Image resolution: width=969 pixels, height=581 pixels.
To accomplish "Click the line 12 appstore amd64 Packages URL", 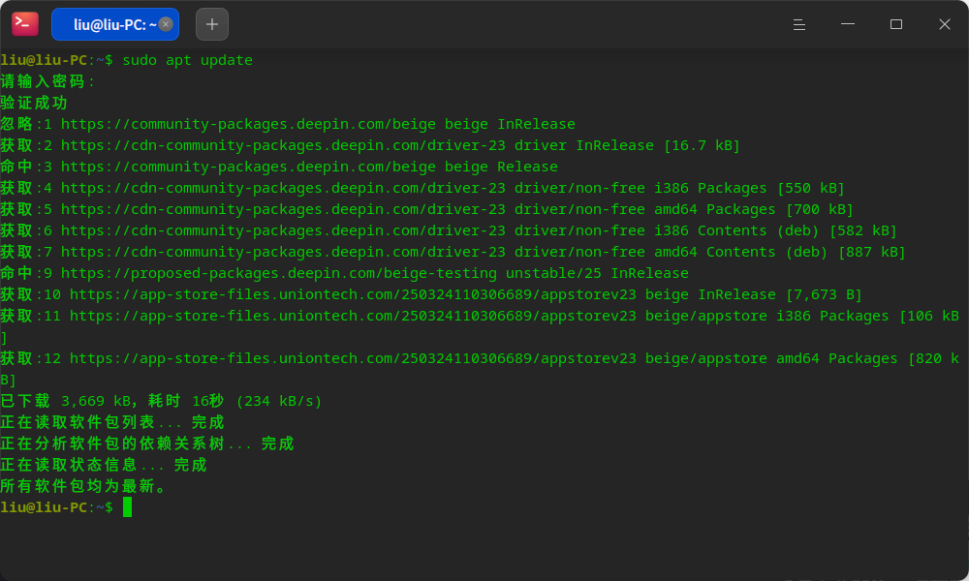I will coord(353,358).
